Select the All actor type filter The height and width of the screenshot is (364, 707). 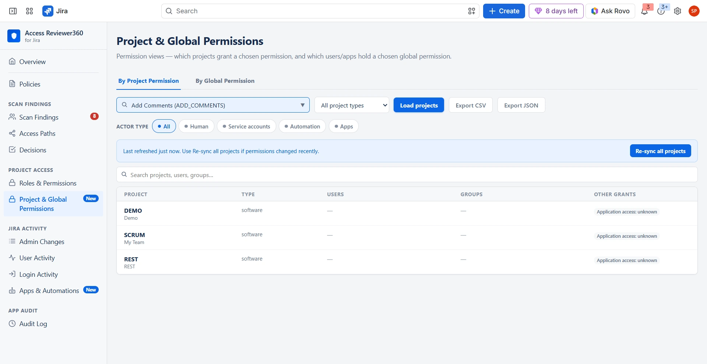(x=164, y=126)
